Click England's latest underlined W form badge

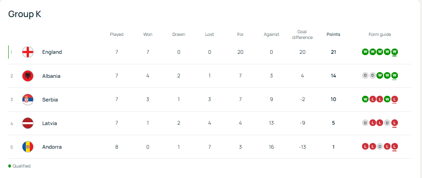[394, 52]
